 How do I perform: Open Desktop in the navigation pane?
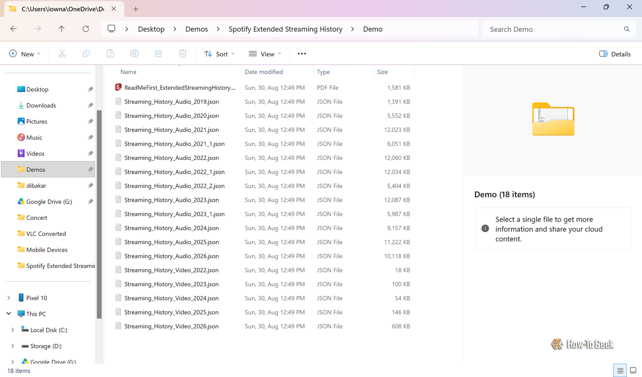click(x=38, y=89)
